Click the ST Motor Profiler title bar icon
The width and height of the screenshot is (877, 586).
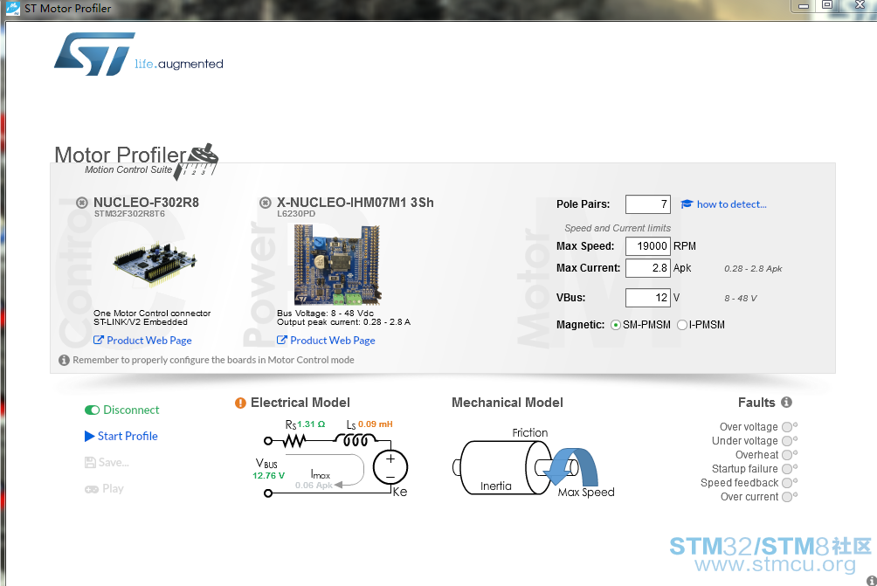point(12,8)
